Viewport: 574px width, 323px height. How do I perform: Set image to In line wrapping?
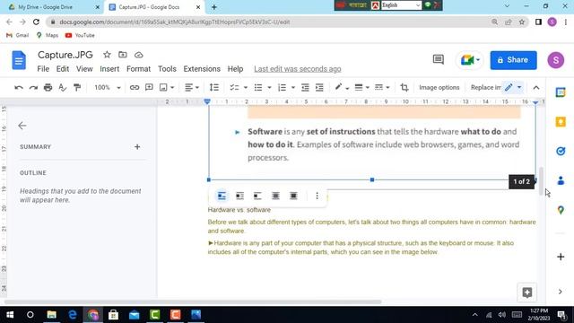point(222,196)
